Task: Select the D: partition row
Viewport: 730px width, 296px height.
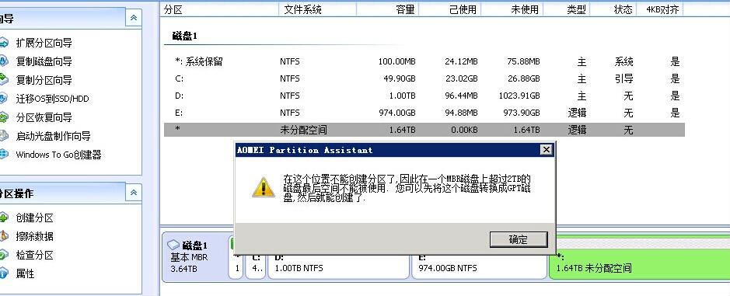Action: coord(424,96)
